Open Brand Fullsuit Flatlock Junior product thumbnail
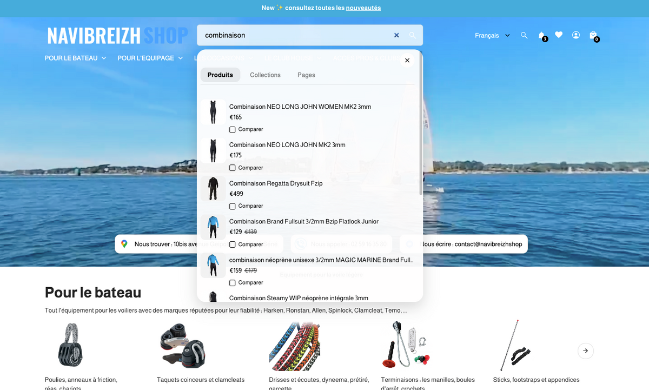The height and width of the screenshot is (390, 649). coord(213,227)
